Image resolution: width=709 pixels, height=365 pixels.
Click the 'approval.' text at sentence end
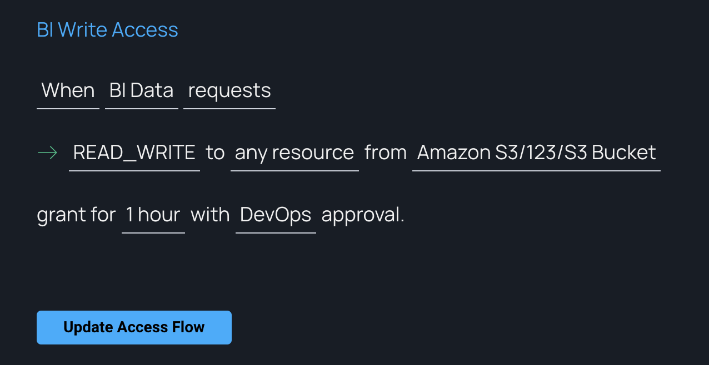363,215
